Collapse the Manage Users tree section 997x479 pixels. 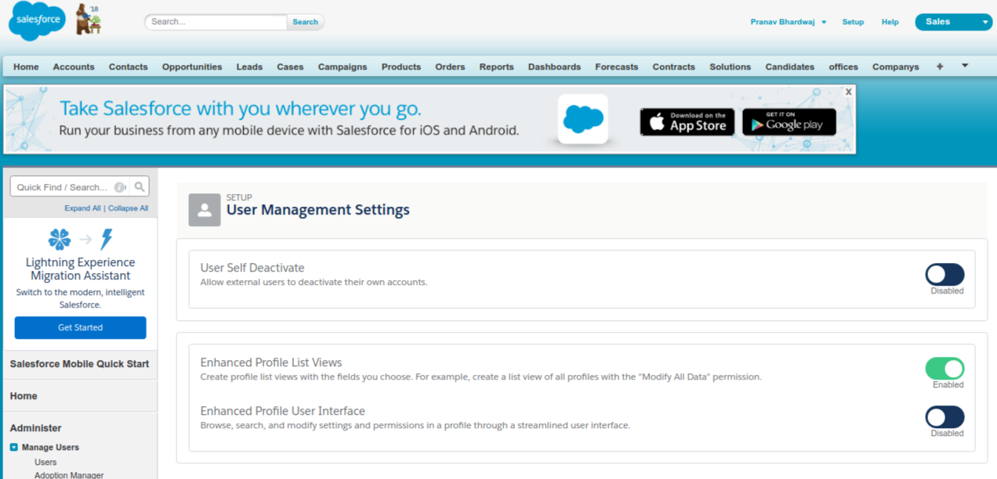14,448
